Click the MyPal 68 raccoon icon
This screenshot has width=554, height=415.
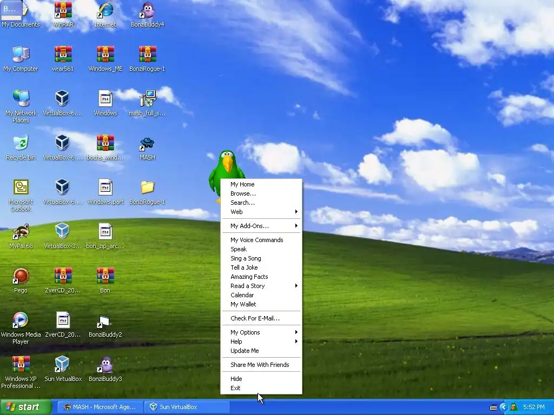pyautogui.click(x=21, y=232)
